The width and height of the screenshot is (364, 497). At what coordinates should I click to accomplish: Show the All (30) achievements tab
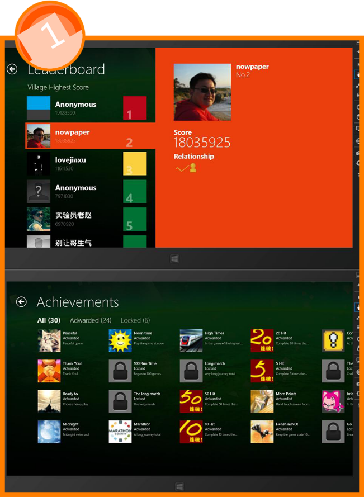point(49,320)
